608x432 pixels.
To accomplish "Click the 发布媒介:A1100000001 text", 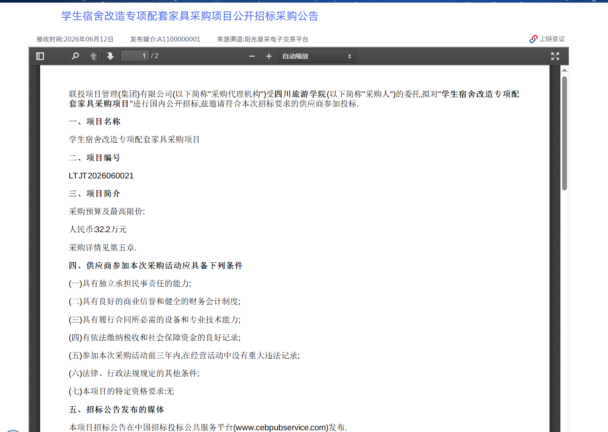I will coord(165,39).
